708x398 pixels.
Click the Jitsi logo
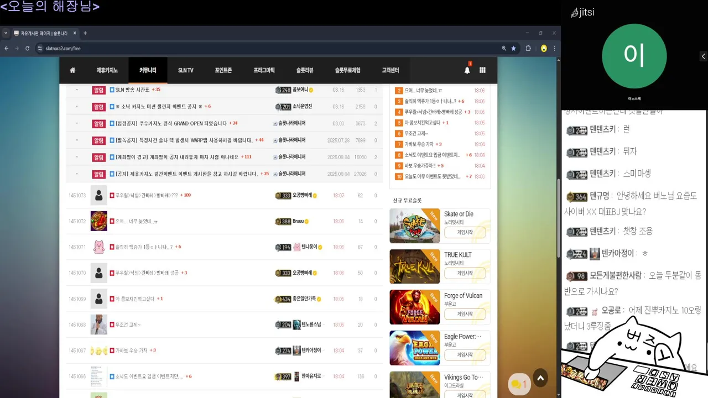coord(583,12)
